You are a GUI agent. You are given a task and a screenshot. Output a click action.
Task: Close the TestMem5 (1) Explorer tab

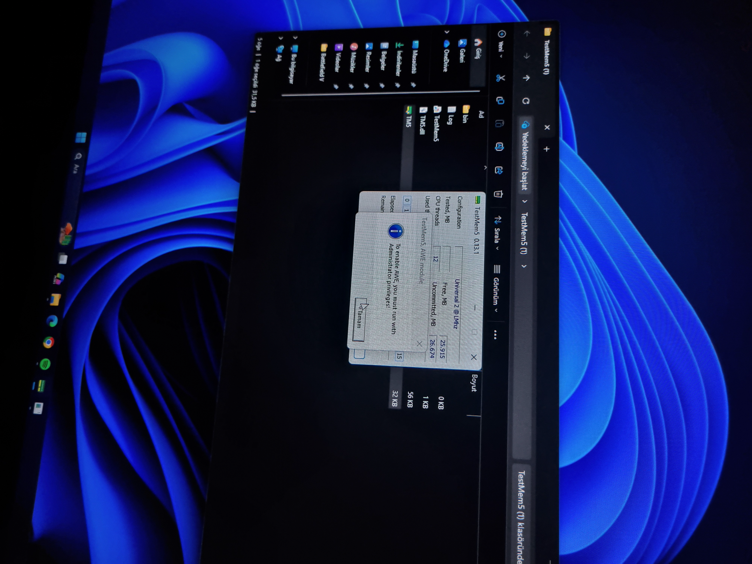click(x=547, y=127)
